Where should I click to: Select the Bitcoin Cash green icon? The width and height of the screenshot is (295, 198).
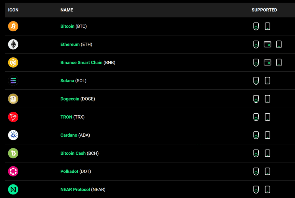coord(13,153)
